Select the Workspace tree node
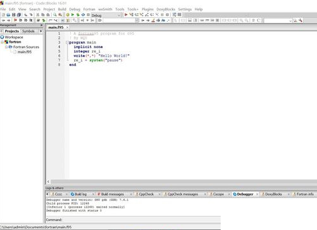The width and height of the screenshot is (317, 230). pyautogui.click(x=14, y=37)
